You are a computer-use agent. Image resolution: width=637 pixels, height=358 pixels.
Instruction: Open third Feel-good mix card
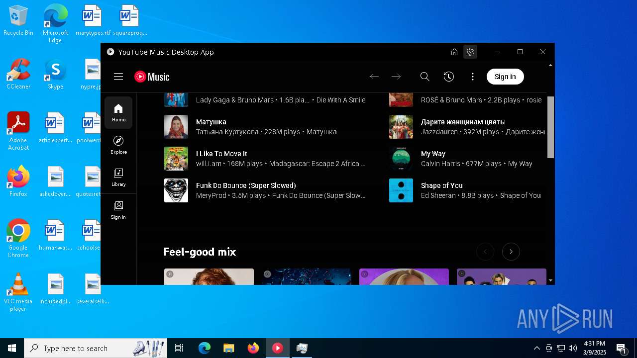tap(404, 276)
